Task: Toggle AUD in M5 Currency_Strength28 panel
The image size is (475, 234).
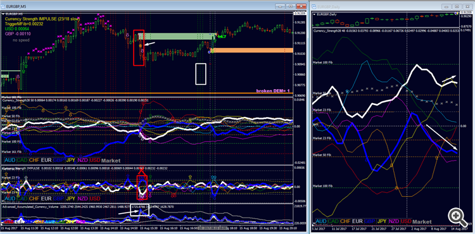Action: point(10,161)
